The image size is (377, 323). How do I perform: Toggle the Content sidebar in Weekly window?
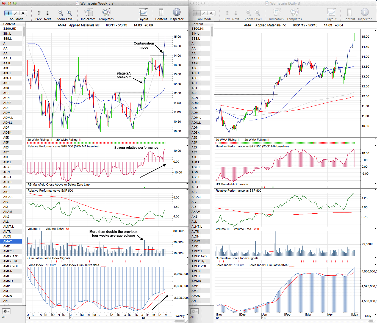pos(161,13)
